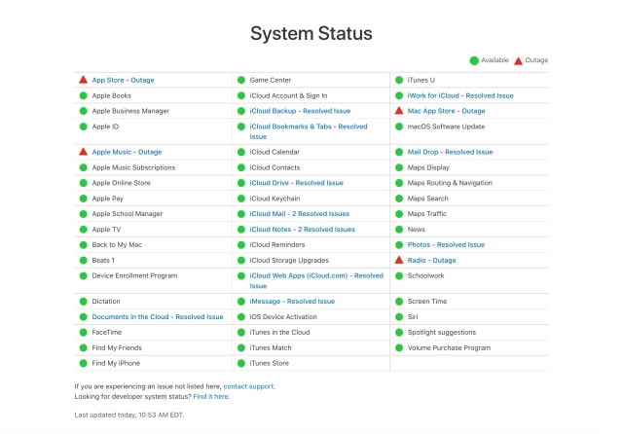This screenshot has height=434, width=623.
Task: Click the green status dot beside Siri
Action: 399,316
